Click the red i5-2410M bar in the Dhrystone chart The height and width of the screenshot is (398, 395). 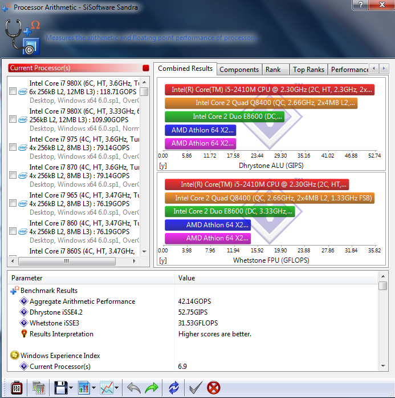pos(270,90)
